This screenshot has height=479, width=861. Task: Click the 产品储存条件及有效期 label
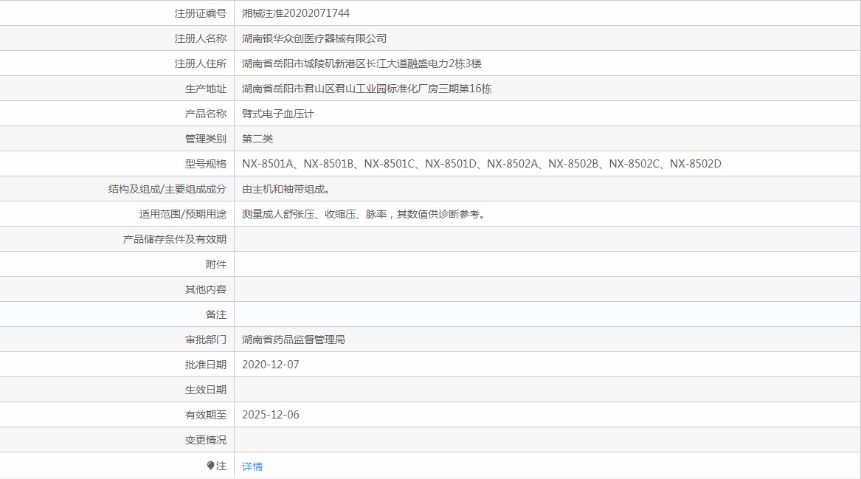tap(175, 239)
